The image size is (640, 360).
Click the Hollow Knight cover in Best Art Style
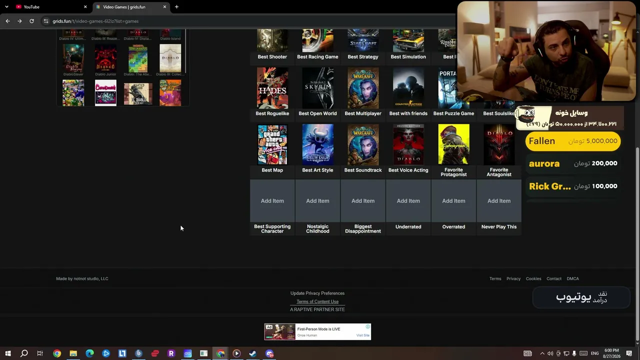pos(317,144)
